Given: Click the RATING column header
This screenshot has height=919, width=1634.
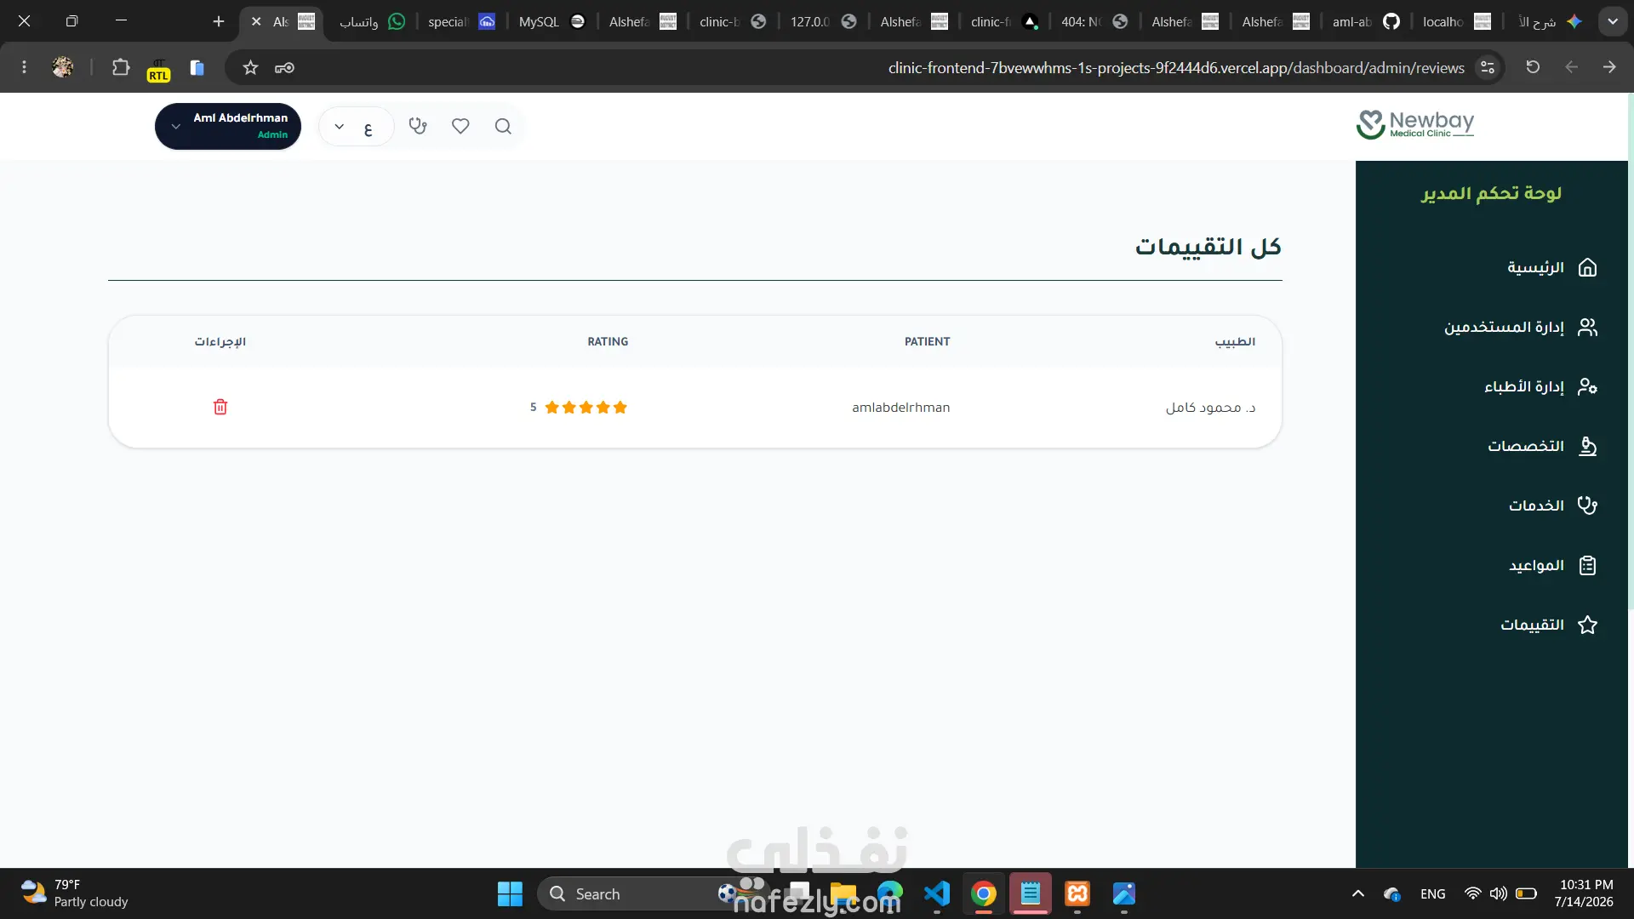Looking at the screenshot, I should click(608, 341).
